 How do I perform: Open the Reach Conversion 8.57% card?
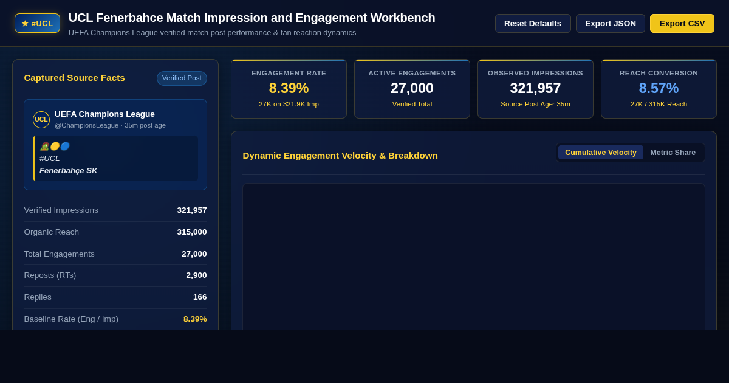(x=659, y=89)
